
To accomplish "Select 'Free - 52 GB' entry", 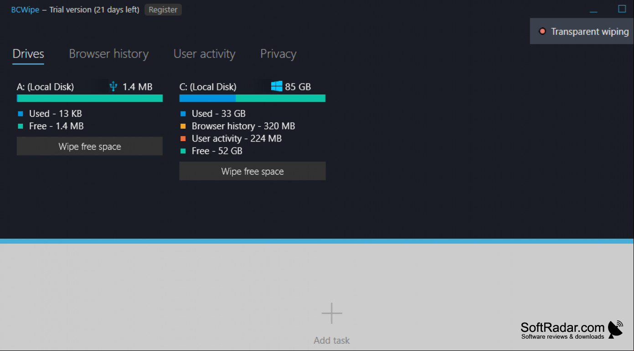I will pyautogui.click(x=217, y=151).
